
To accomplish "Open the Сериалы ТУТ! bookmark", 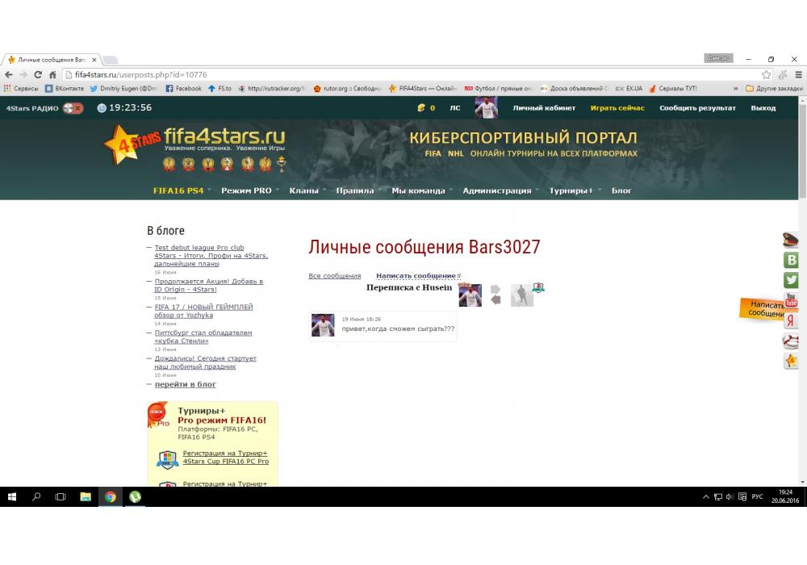I will pyautogui.click(x=673, y=89).
